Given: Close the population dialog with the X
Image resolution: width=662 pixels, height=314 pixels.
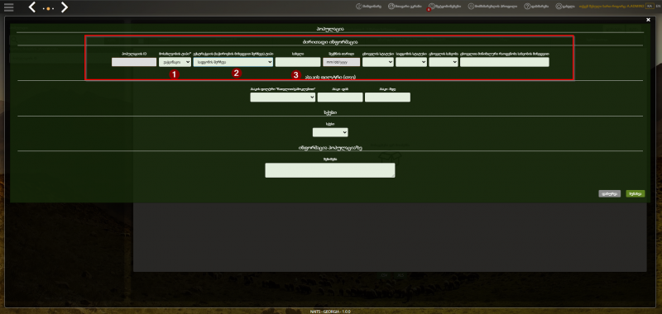Looking at the screenshot, I should [x=649, y=20].
